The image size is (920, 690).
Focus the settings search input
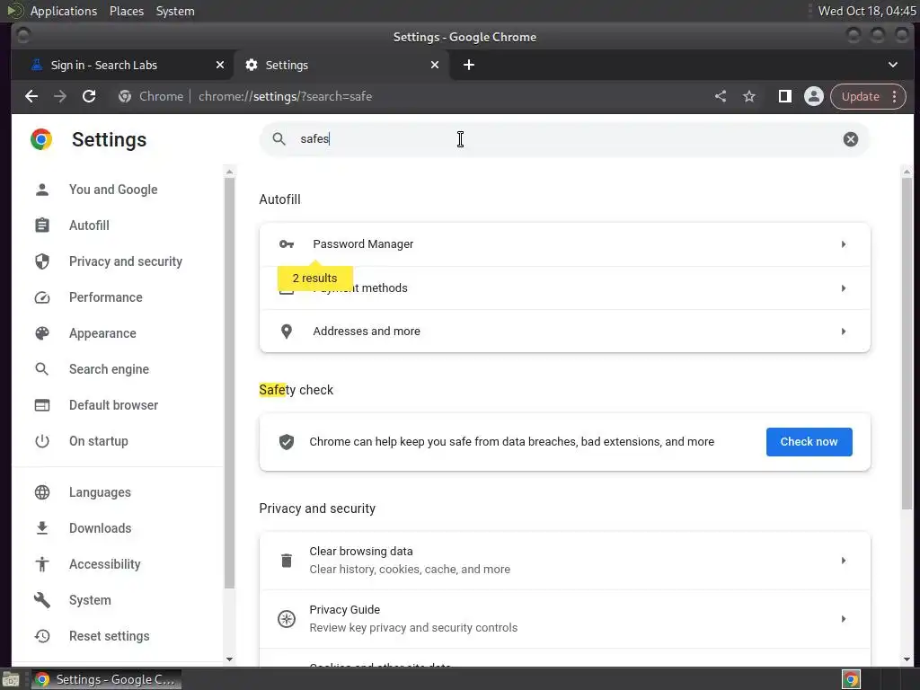pos(563,139)
